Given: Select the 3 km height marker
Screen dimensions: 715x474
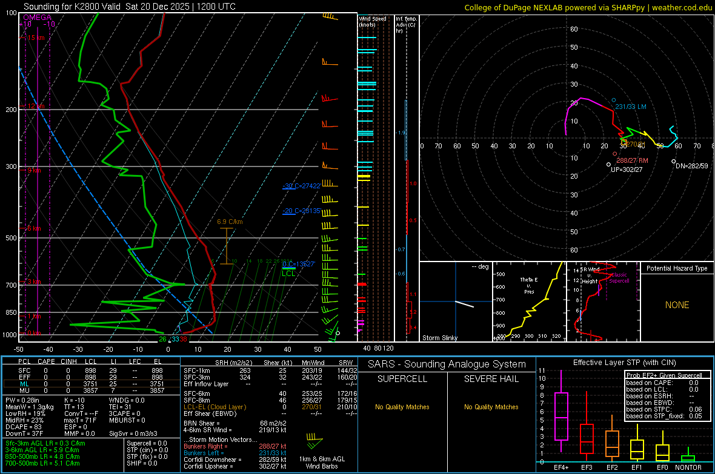Looking at the screenshot, I should click(34, 281).
